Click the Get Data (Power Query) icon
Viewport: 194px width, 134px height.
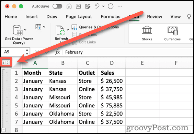tap(18, 30)
